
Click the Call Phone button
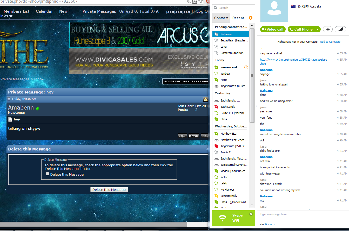tap(301, 29)
